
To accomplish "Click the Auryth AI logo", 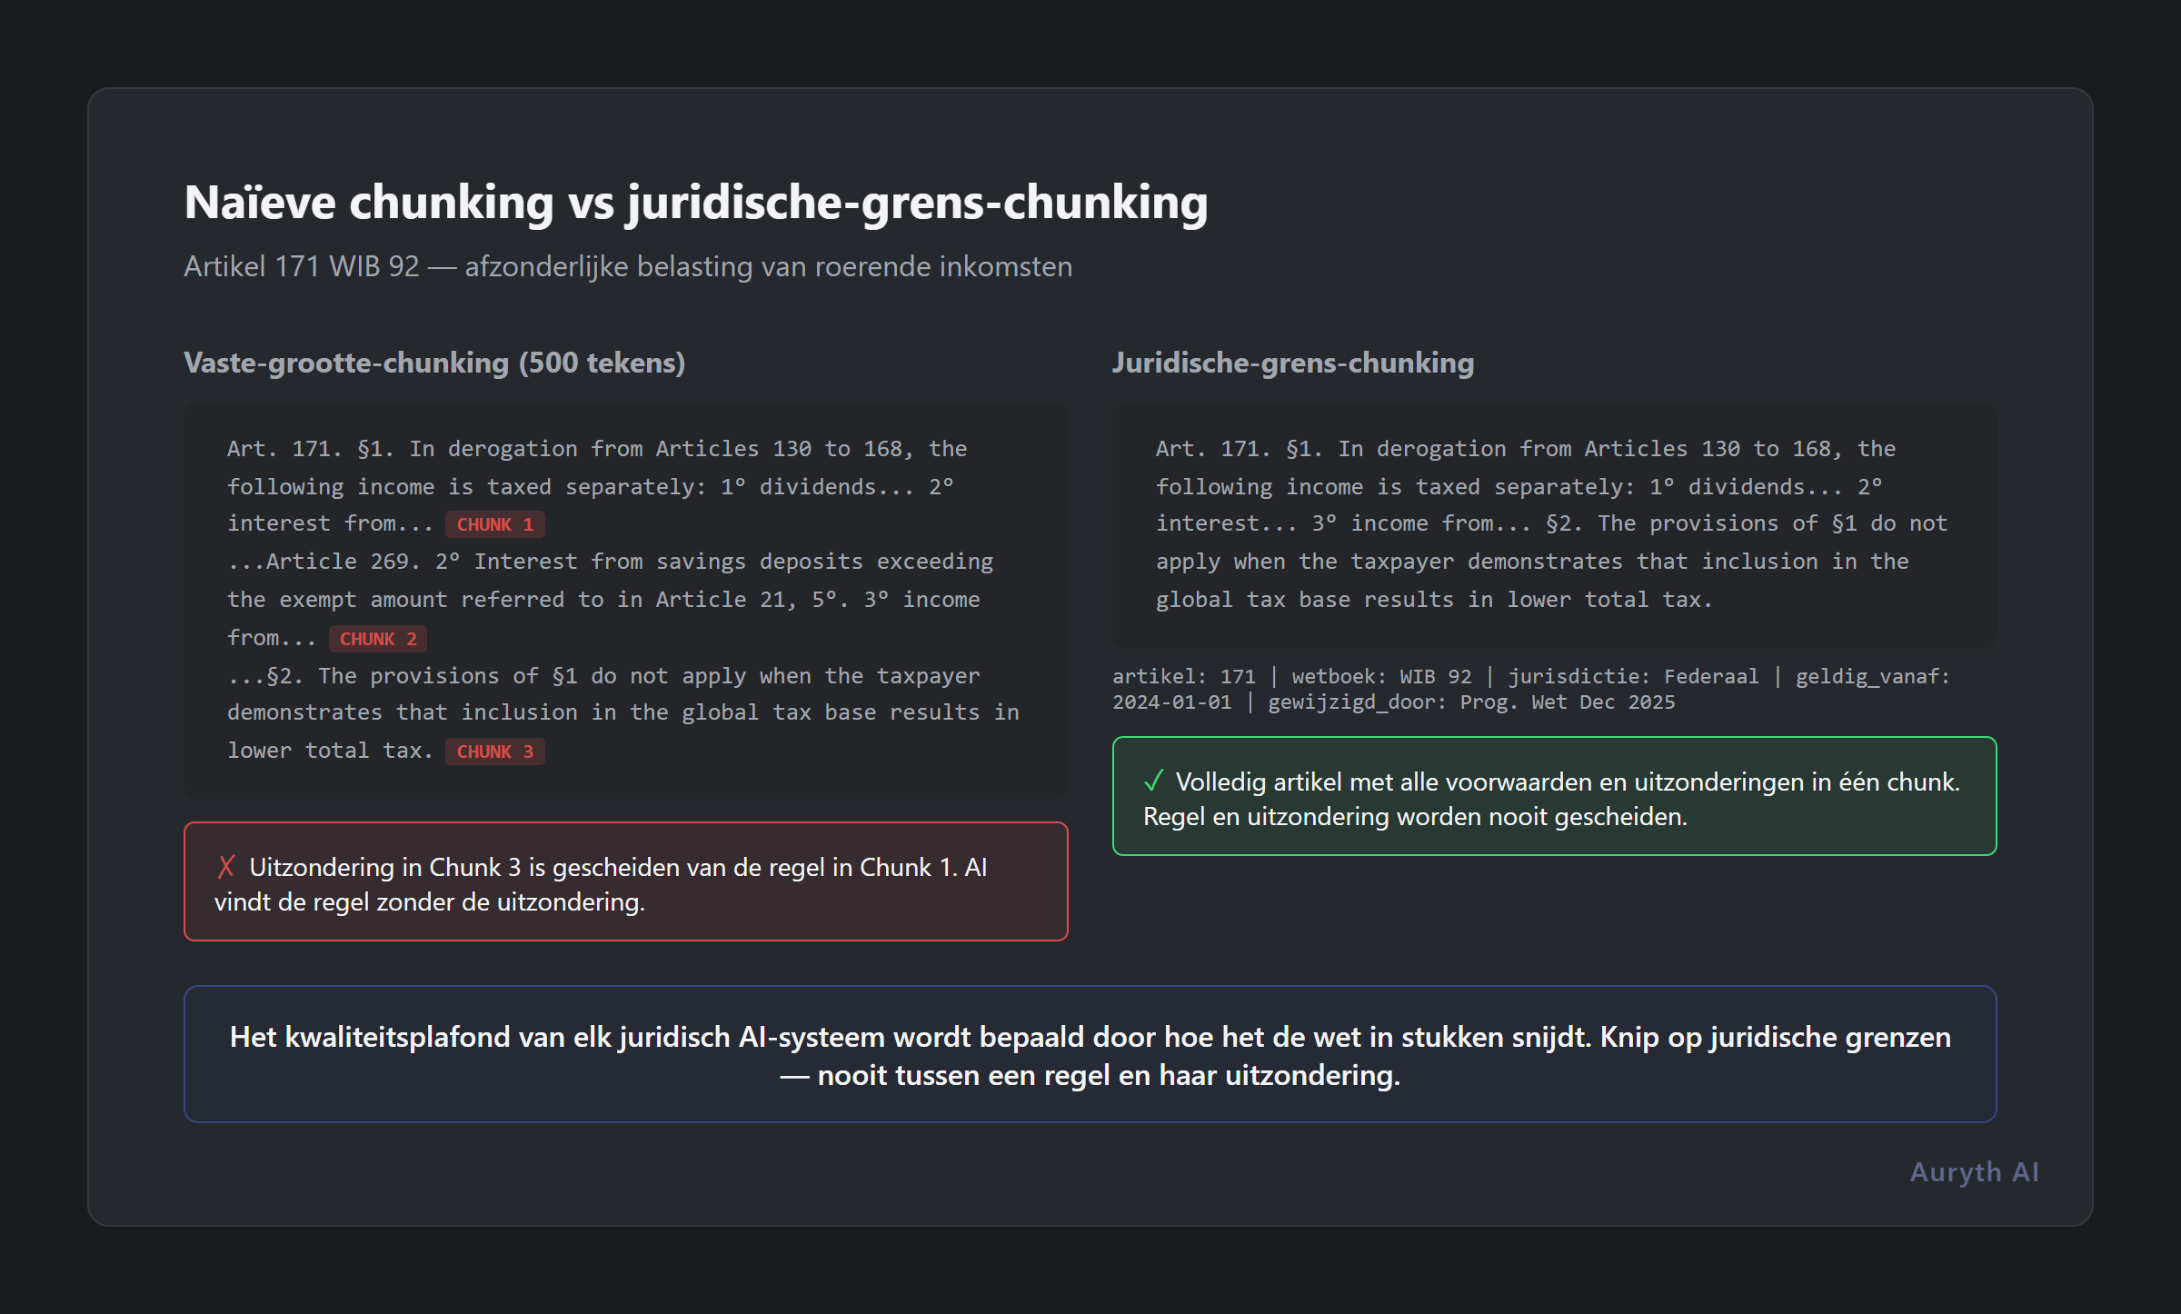I will coord(1973,1172).
